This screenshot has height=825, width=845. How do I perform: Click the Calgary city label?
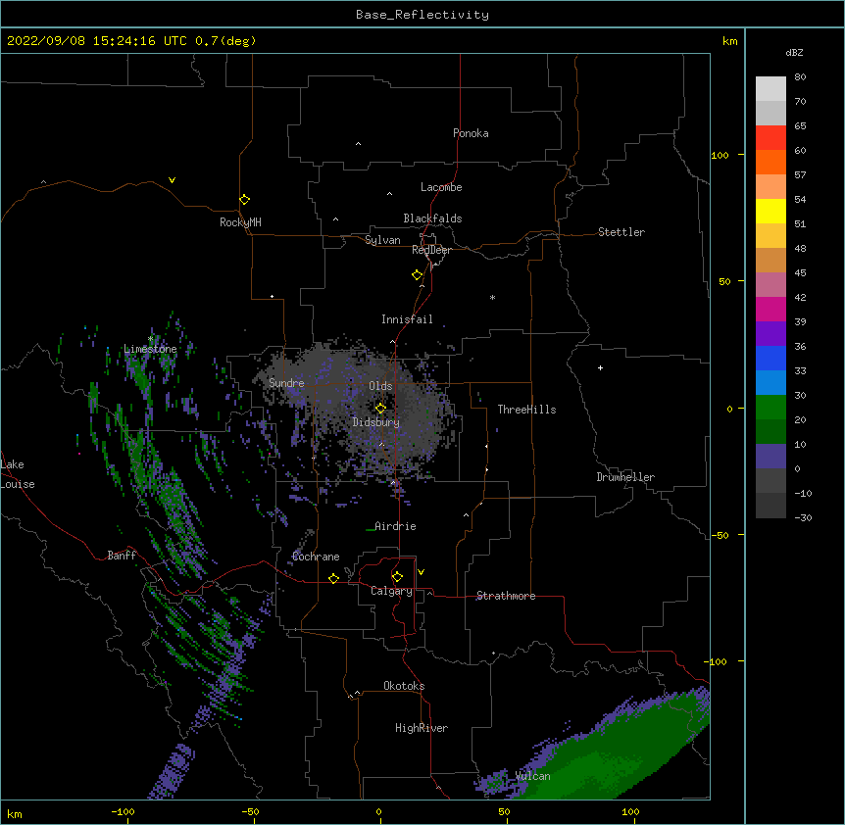[x=391, y=591]
